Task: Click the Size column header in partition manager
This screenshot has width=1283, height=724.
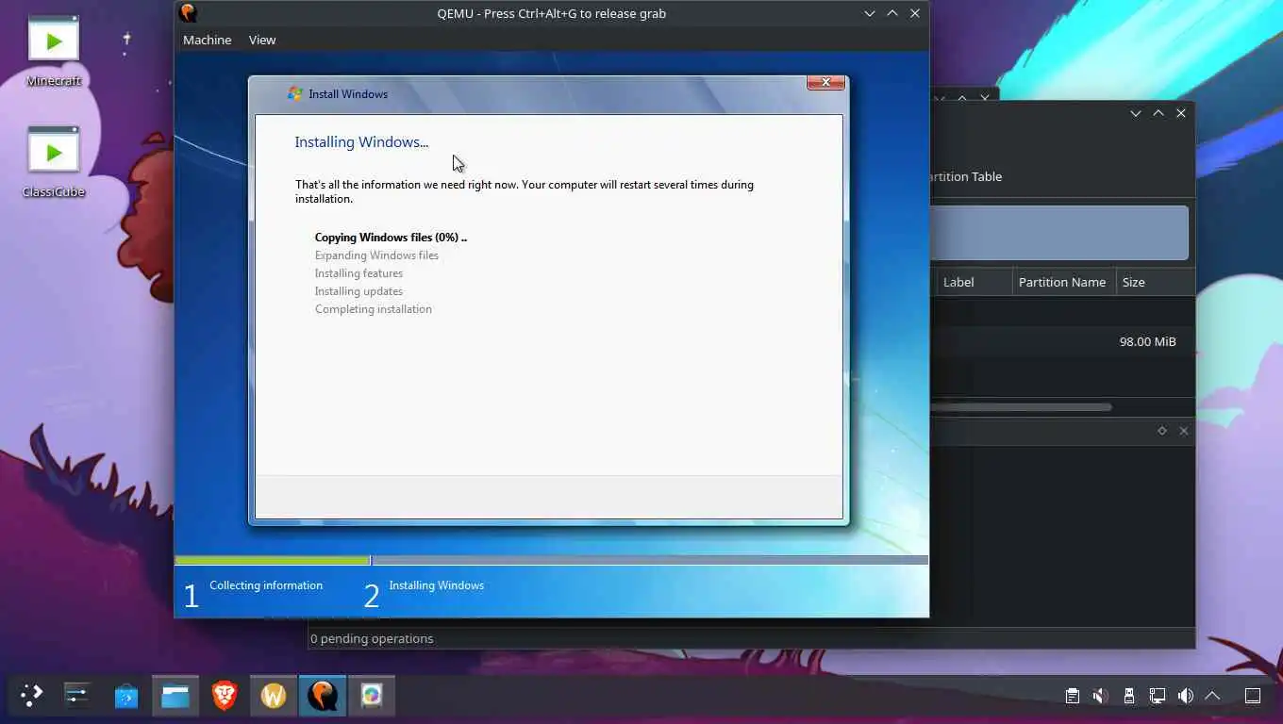Action: pyautogui.click(x=1155, y=282)
